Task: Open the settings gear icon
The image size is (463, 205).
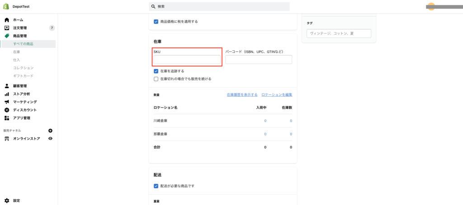Action: click(7, 200)
